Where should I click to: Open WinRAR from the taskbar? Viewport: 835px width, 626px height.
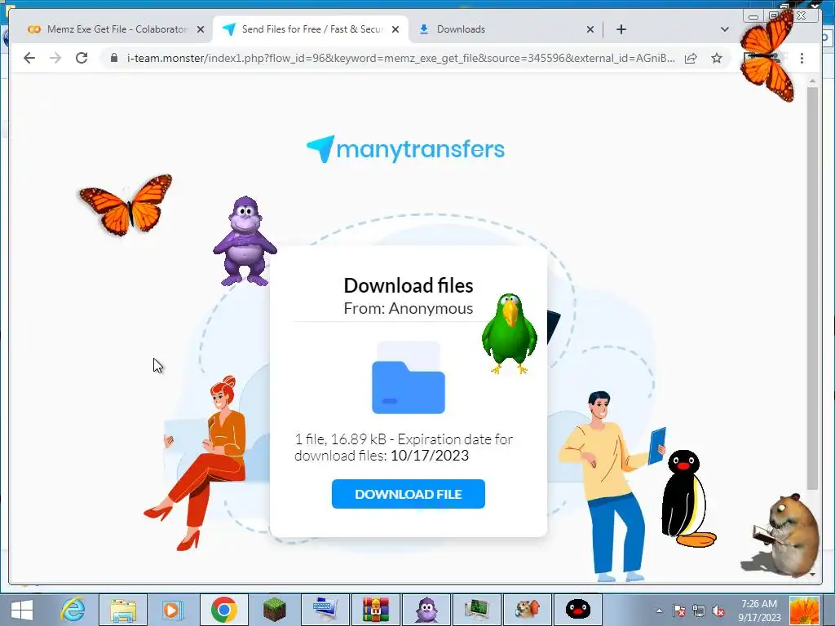tap(375, 610)
